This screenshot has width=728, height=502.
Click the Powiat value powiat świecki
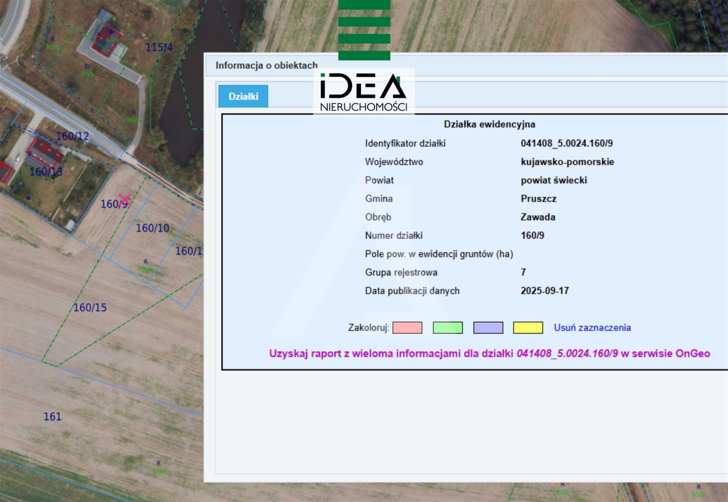coord(554,180)
